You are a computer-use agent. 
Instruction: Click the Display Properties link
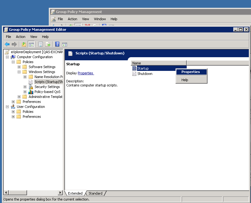(85, 73)
